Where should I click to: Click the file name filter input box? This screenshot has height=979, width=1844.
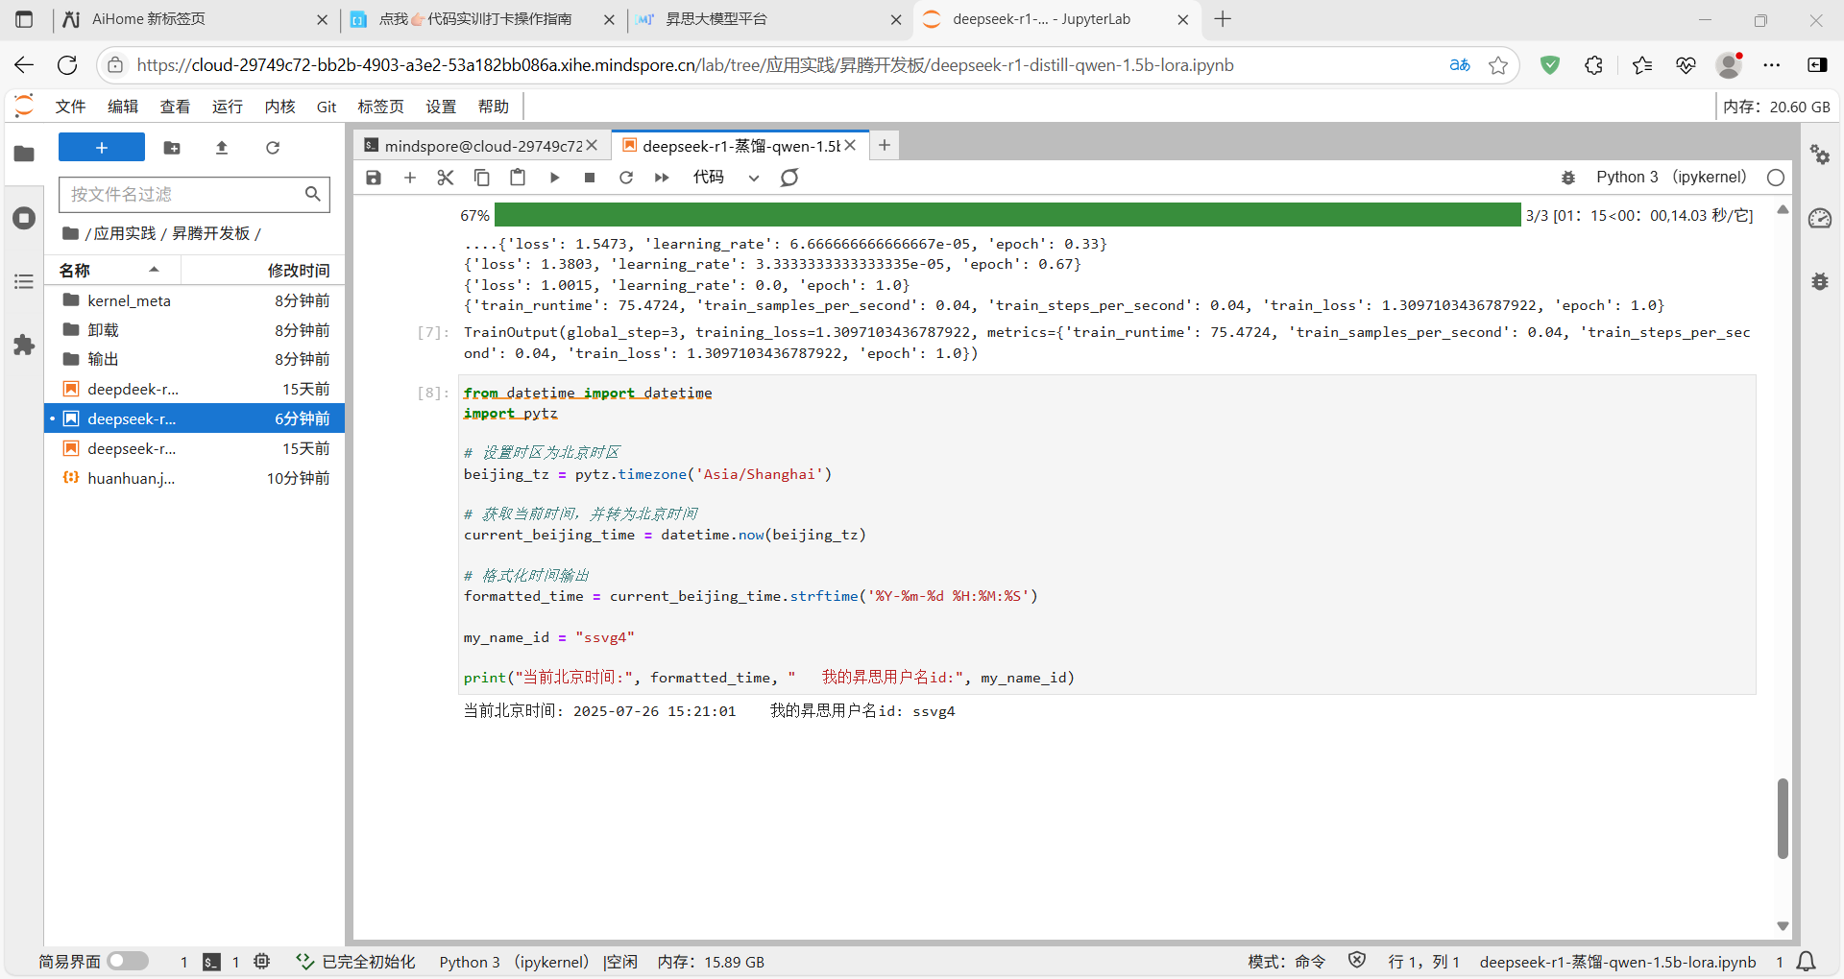pyautogui.click(x=182, y=195)
